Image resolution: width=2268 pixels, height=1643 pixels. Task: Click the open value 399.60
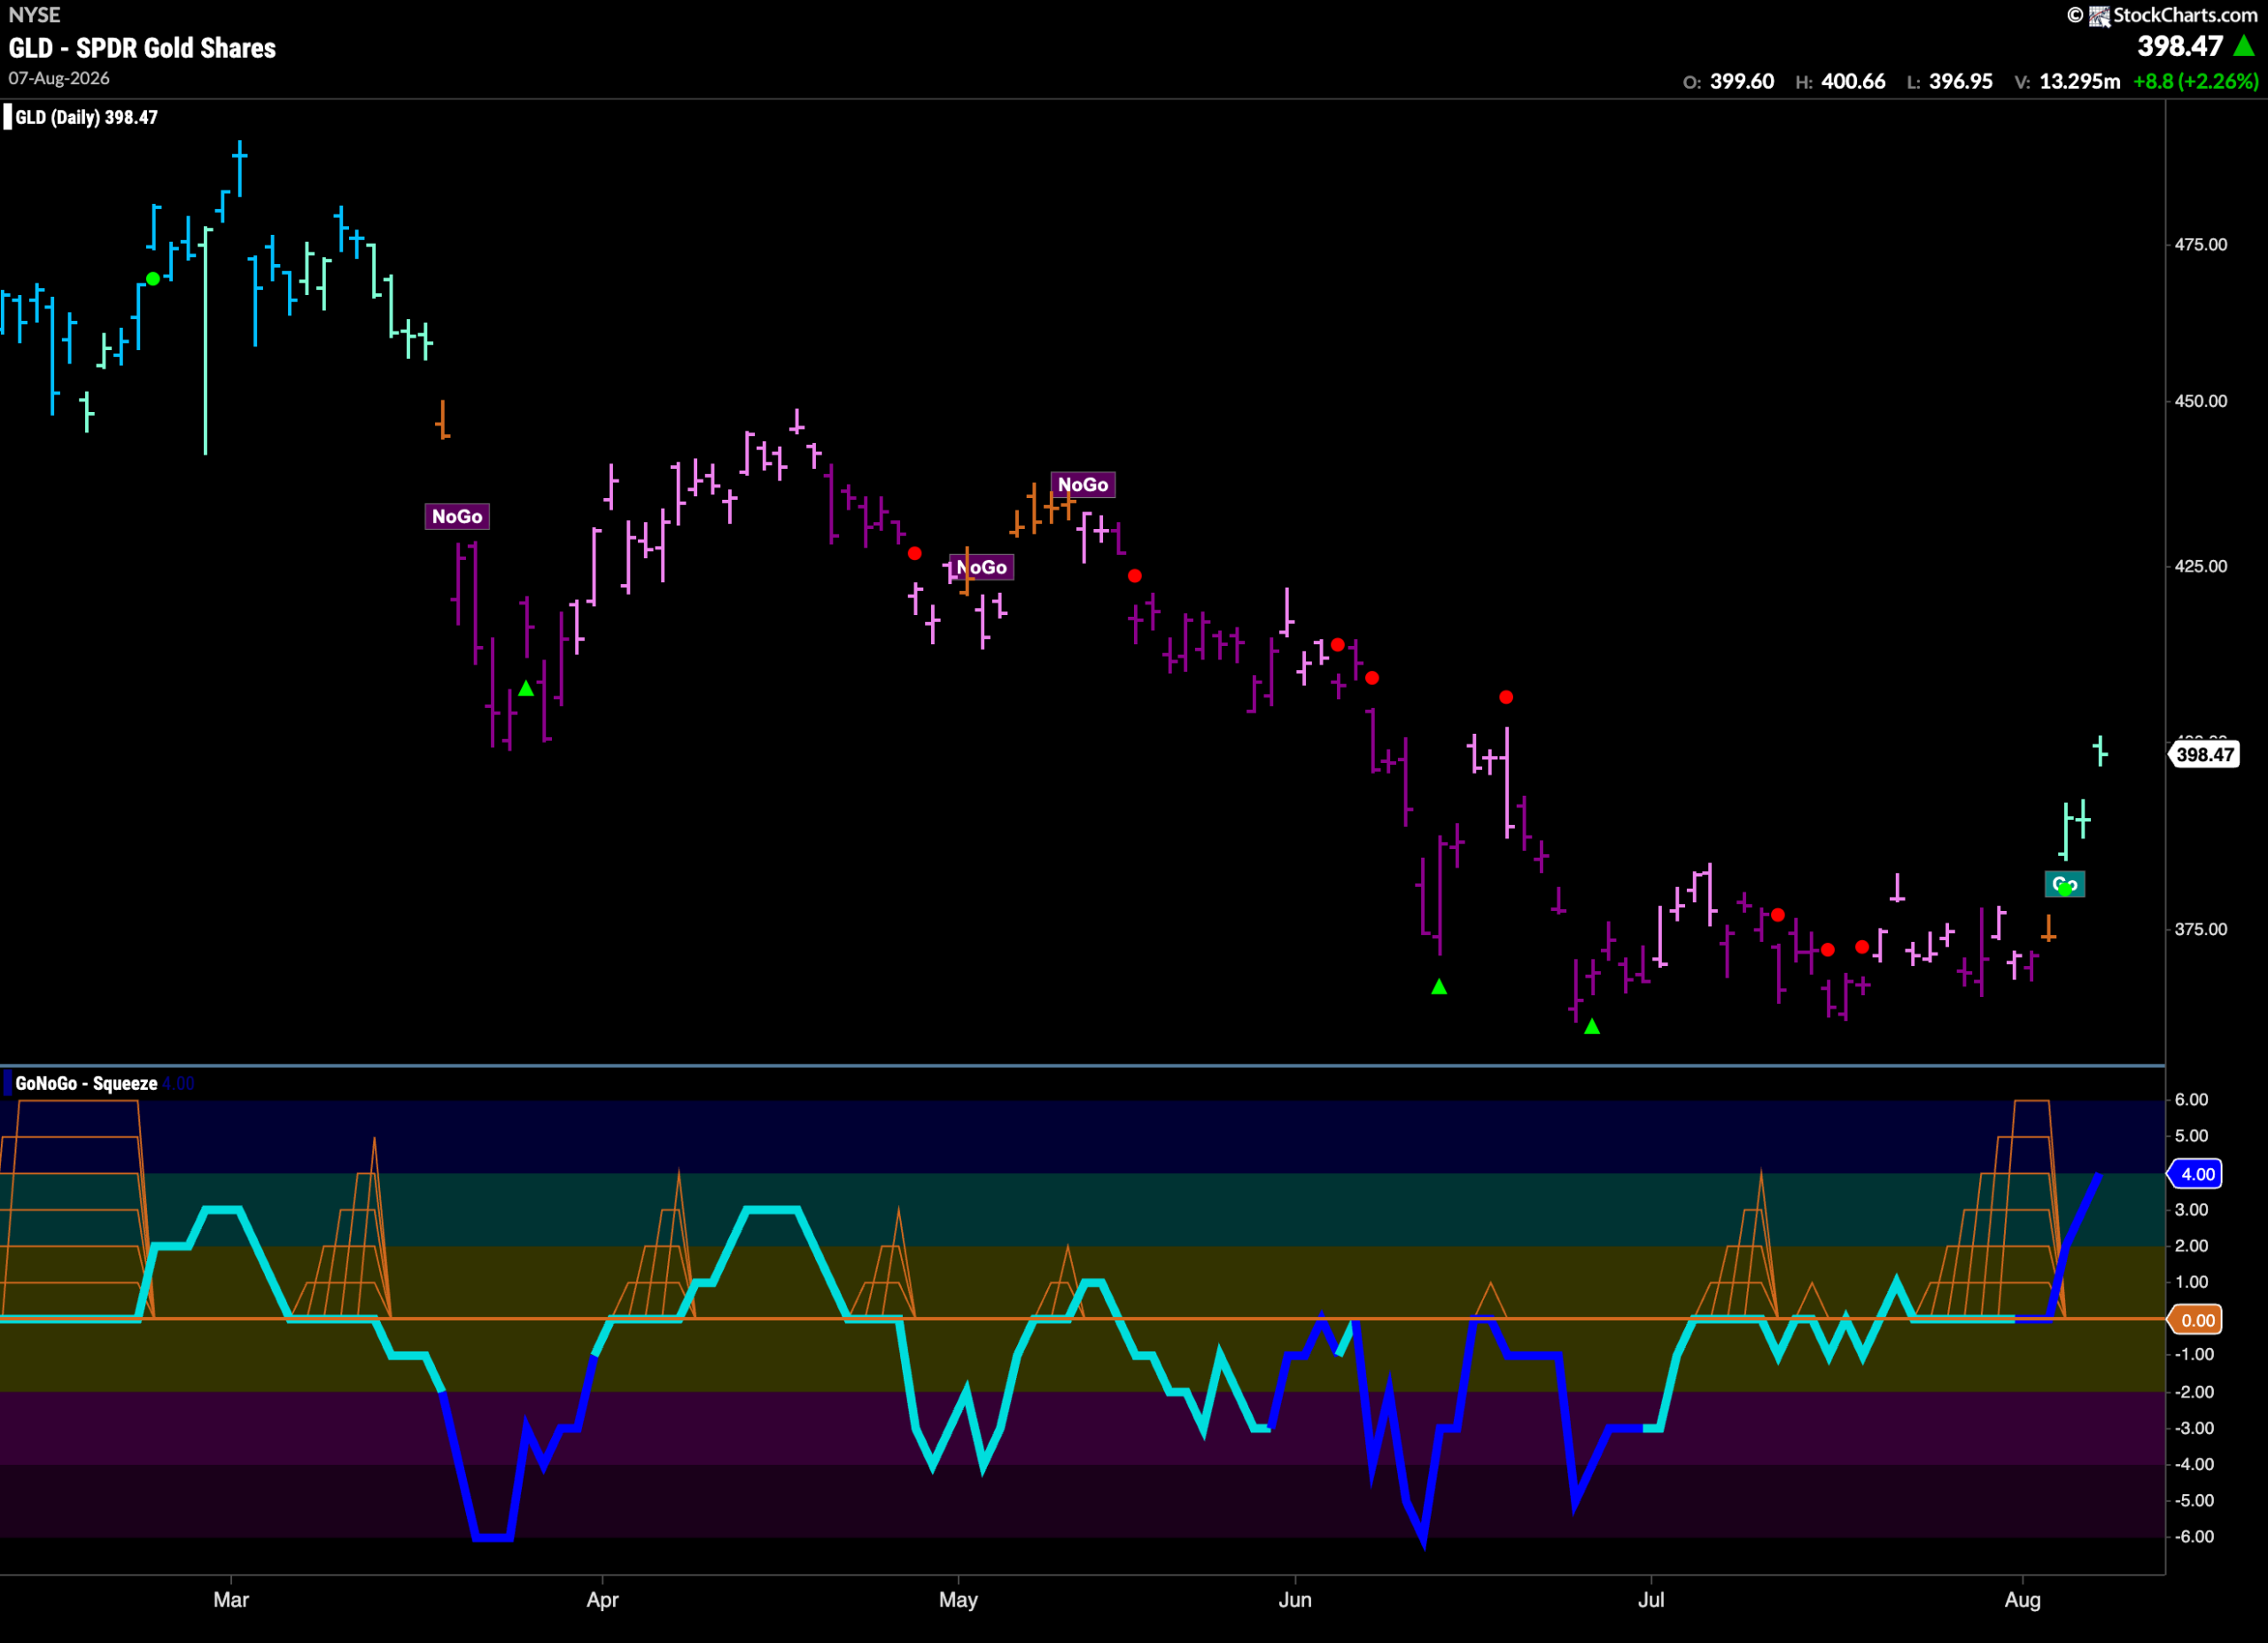1742,81
